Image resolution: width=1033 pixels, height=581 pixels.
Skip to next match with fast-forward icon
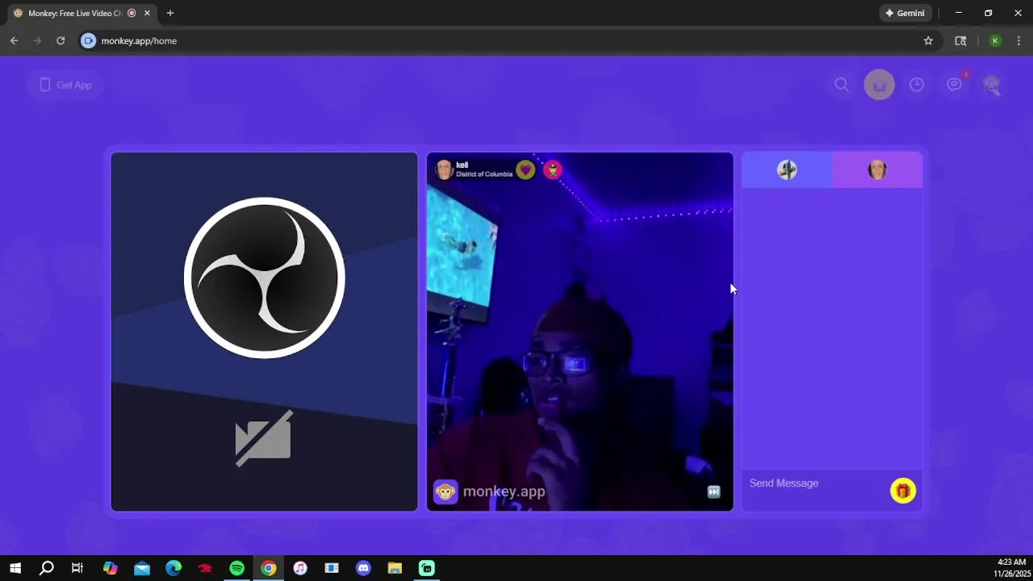click(713, 491)
